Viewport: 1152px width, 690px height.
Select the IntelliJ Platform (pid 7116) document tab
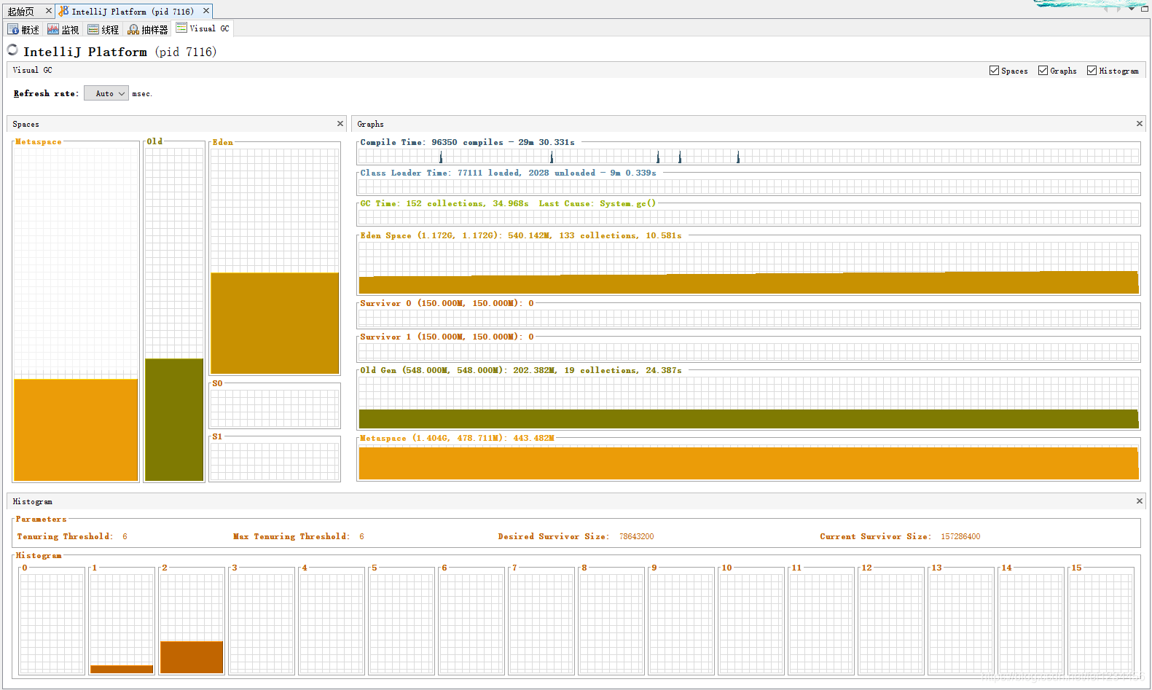coord(132,12)
